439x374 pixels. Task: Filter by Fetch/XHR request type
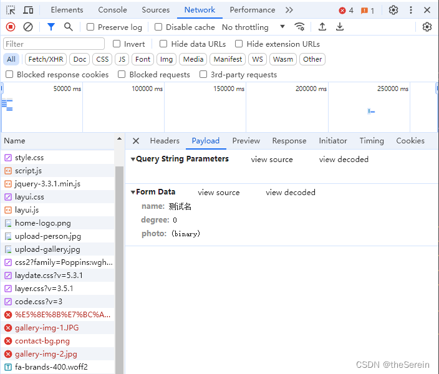coord(46,59)
